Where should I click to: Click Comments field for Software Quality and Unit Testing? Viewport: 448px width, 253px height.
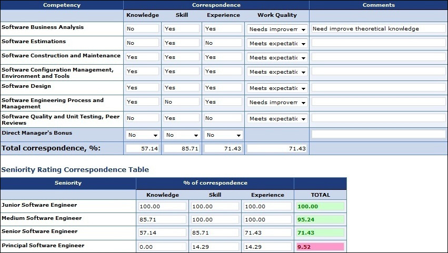(379, 118)
